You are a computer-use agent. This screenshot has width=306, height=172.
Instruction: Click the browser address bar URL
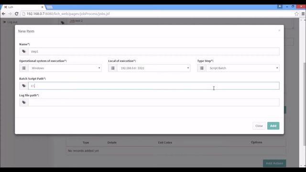68,14
